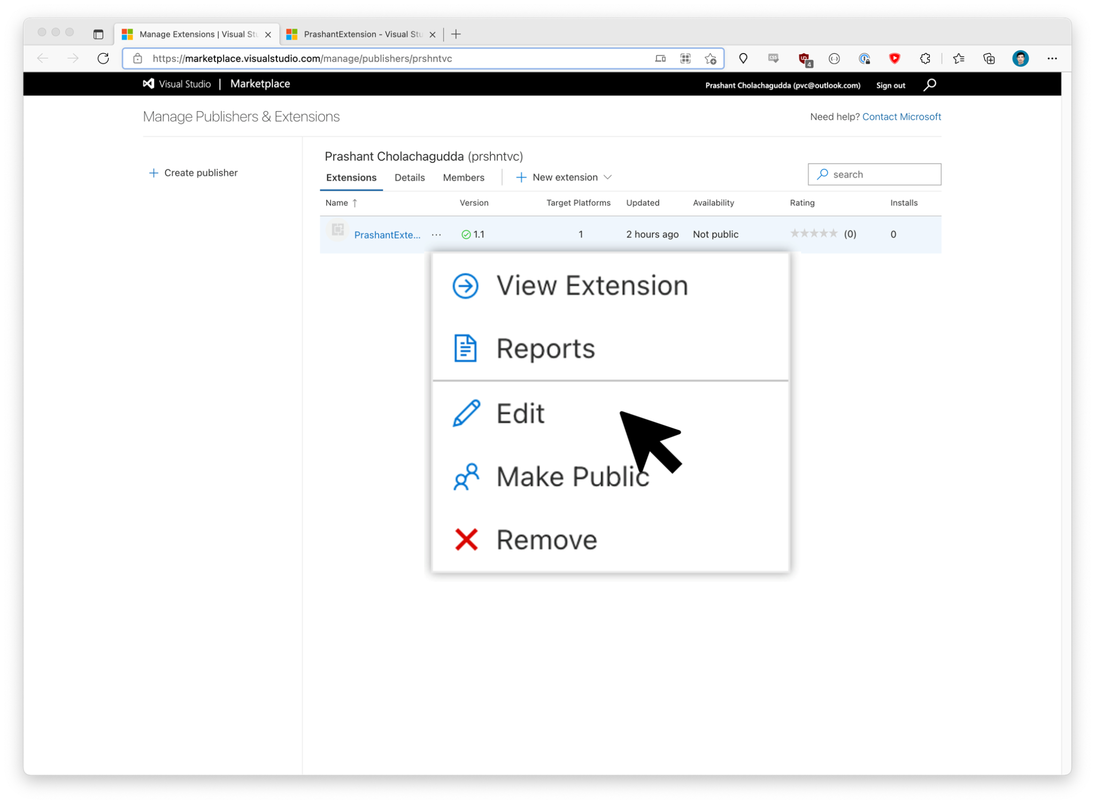Switch to the Members tab

click(x=463, y=177)
